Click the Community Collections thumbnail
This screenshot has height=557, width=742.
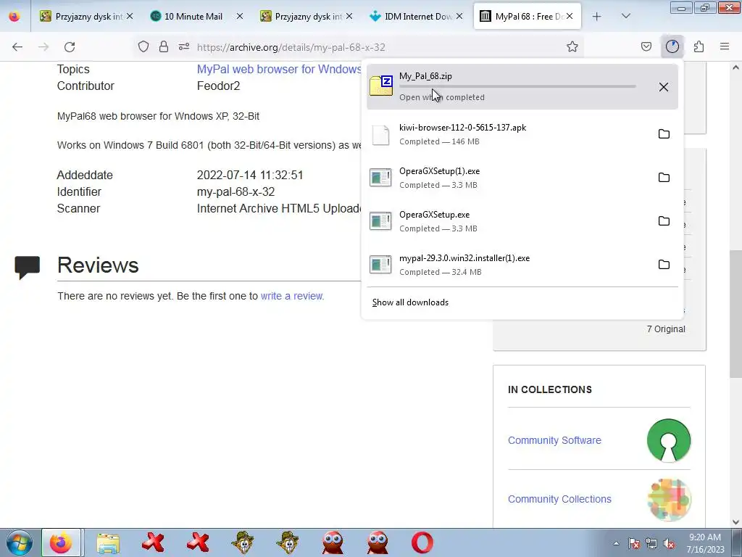coord(669,499)
